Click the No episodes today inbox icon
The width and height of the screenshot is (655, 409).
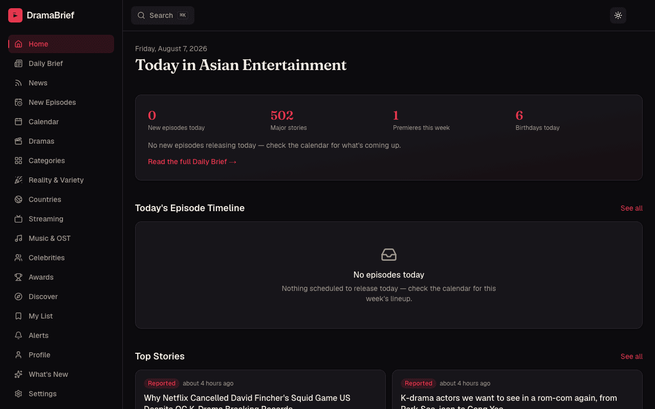click(389, 255)
